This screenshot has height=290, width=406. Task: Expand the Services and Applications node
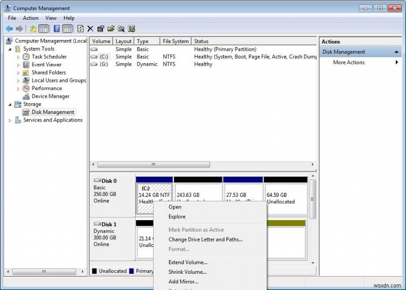click(10, 120)
